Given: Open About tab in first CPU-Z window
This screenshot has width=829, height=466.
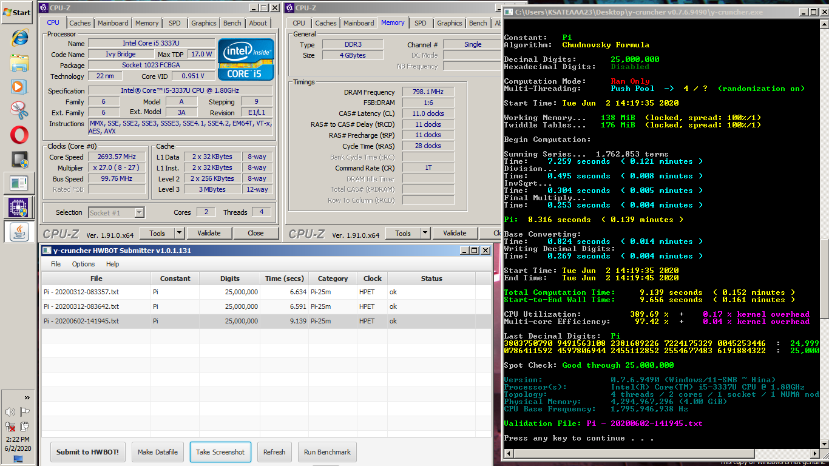Looking at the screenshot, I should (258, 23).
